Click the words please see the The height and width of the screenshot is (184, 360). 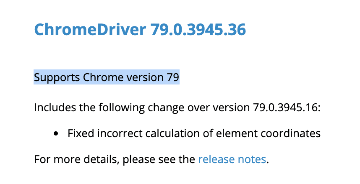click(x=159, y=159)
